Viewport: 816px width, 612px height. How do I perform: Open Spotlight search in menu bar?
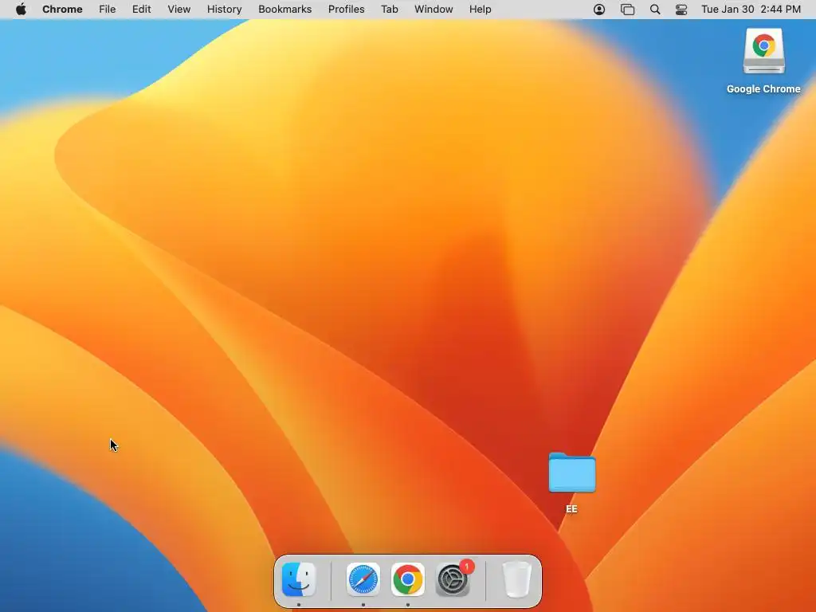coord(655,10)
